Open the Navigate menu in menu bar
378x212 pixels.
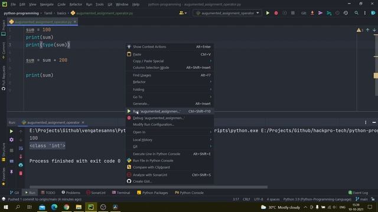[47, 4]
